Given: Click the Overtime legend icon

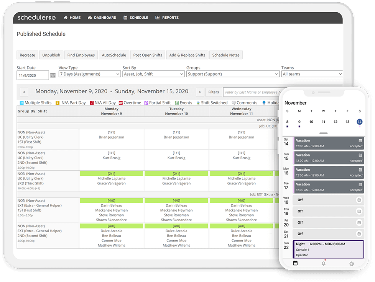Looking at the screenshot, I should point(120,103).
